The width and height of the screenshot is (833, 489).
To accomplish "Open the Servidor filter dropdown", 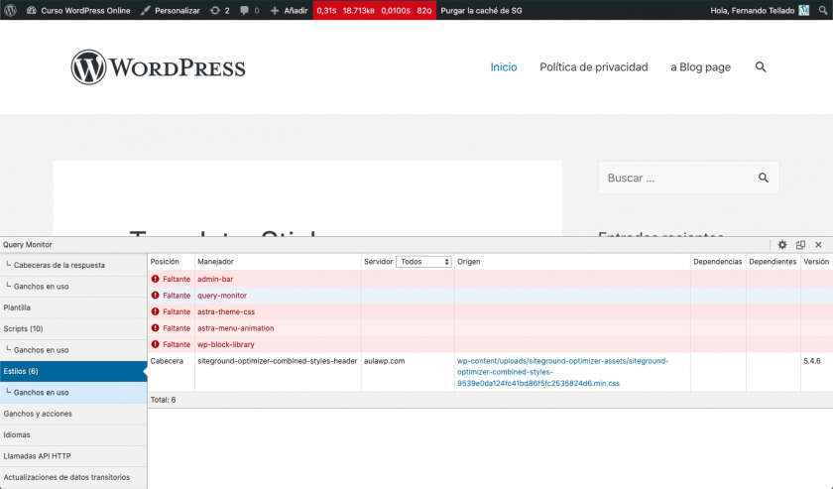I will (x=424, y=262).
